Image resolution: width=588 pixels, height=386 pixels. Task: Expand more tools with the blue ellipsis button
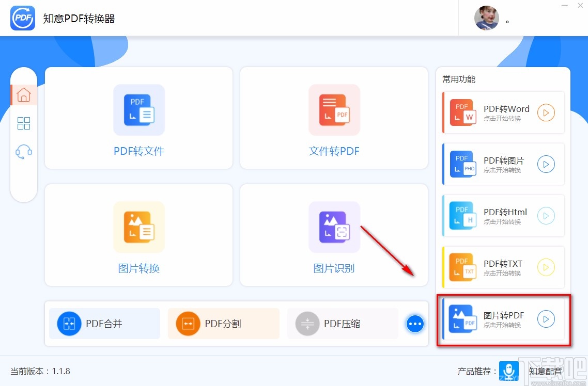point(415,324)
